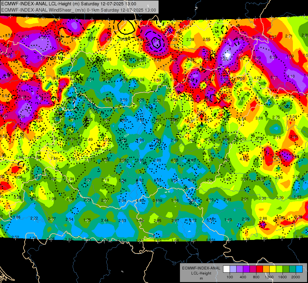Click the 800 legend tick label
308x283 pixels.
pyautogui.click(x=256, y=277)
